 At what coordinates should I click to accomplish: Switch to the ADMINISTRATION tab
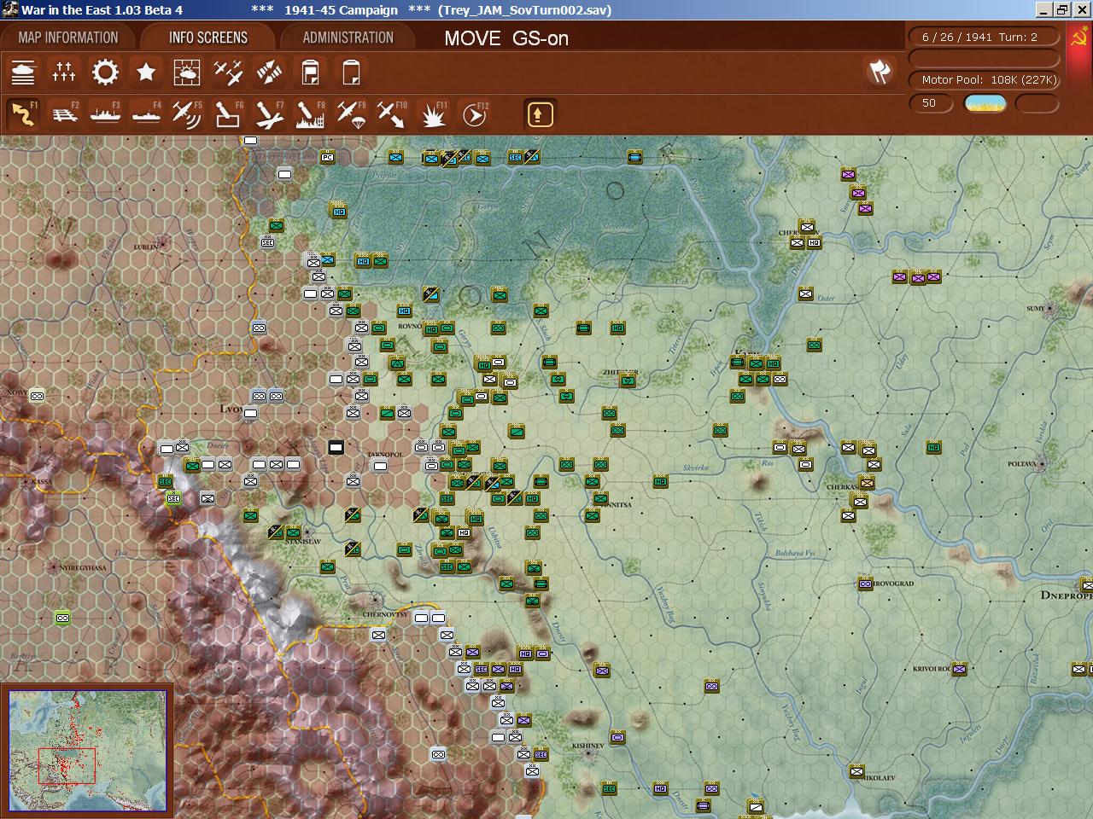[x=348, y=38]
